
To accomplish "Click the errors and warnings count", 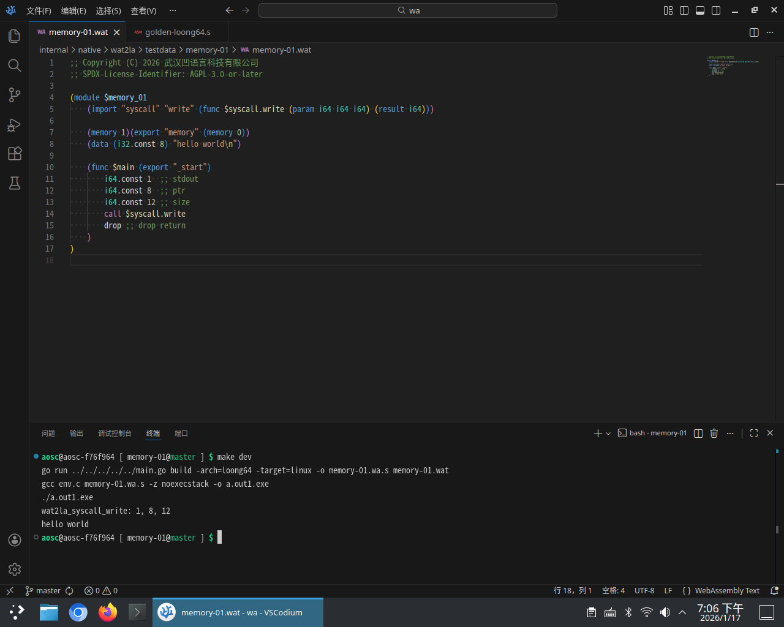I will (101, 591).
